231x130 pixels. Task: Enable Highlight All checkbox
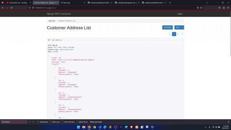[38, 122]
